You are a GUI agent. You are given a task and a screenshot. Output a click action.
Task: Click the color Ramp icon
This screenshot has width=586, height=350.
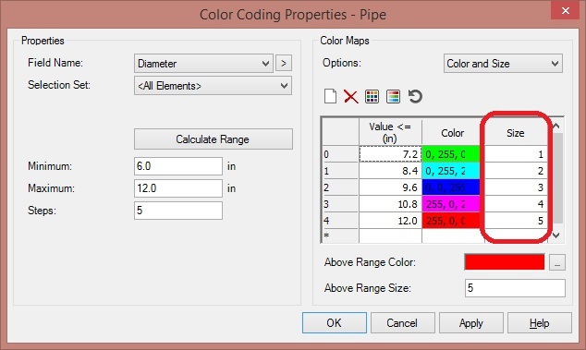click(x=393, y=96)
